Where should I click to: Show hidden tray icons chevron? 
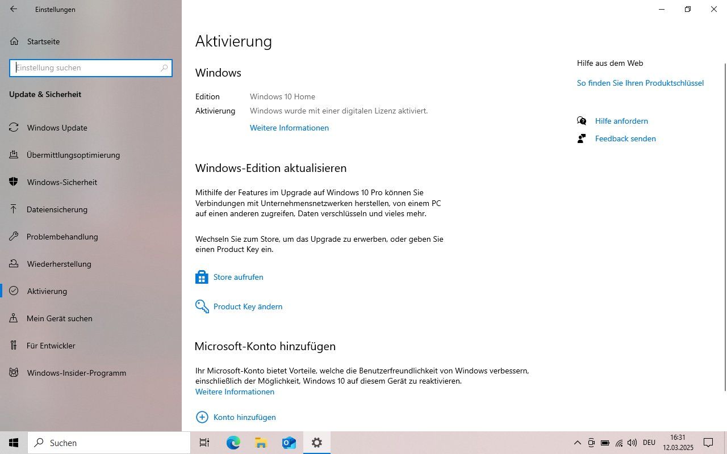pos(578,443)
